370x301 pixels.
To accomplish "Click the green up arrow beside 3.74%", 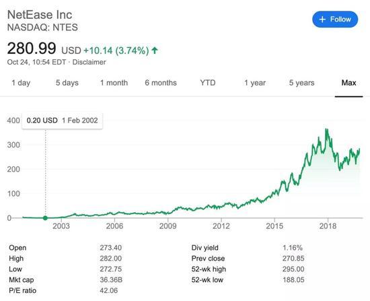I will tap(155, 50).
